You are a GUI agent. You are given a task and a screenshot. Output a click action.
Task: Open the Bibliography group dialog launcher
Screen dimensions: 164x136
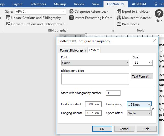click(x=113, y=30)
